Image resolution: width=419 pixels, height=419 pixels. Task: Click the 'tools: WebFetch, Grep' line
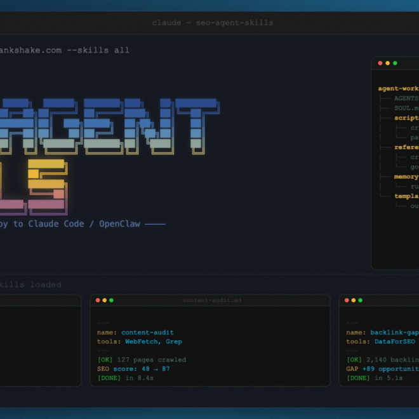pos(140,342)
